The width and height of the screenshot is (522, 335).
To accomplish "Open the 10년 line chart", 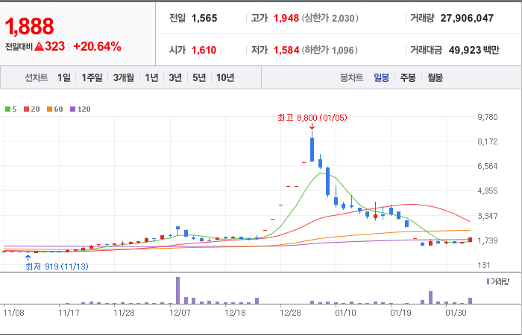I will [225, 77].
